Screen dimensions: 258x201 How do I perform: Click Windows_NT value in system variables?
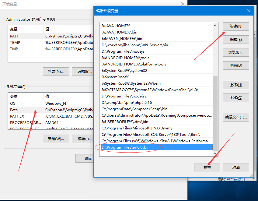57,104
